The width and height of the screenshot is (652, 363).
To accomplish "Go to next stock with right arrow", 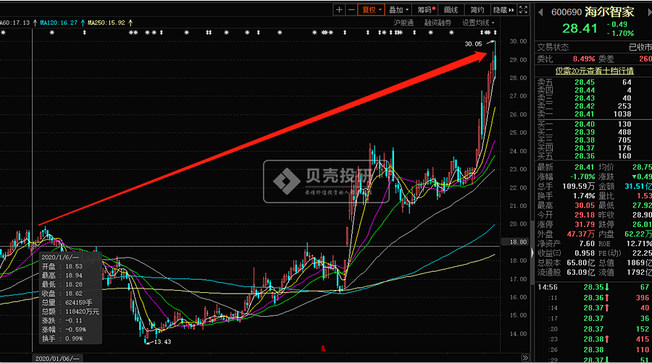I will [649, 12].
